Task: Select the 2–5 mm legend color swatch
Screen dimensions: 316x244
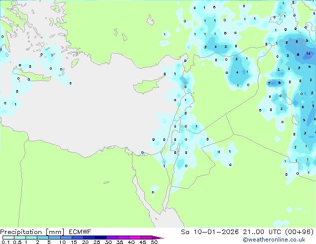Action: (x=43, y=238)
